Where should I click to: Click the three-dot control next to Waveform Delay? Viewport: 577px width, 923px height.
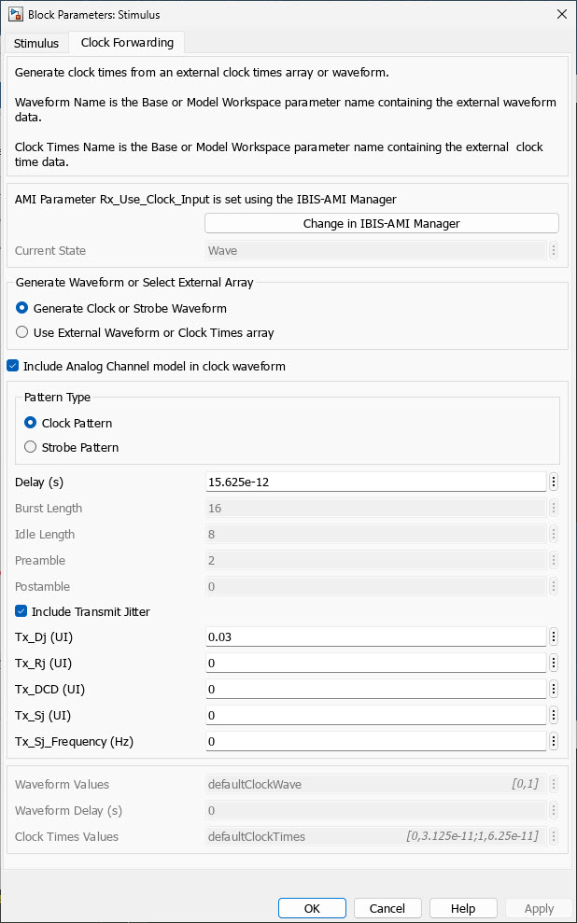pos(555,810)
